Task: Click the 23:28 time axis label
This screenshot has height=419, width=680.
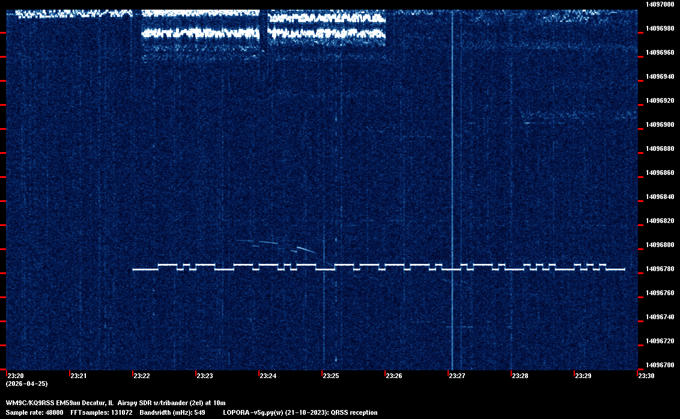Action: coord(520,376)
